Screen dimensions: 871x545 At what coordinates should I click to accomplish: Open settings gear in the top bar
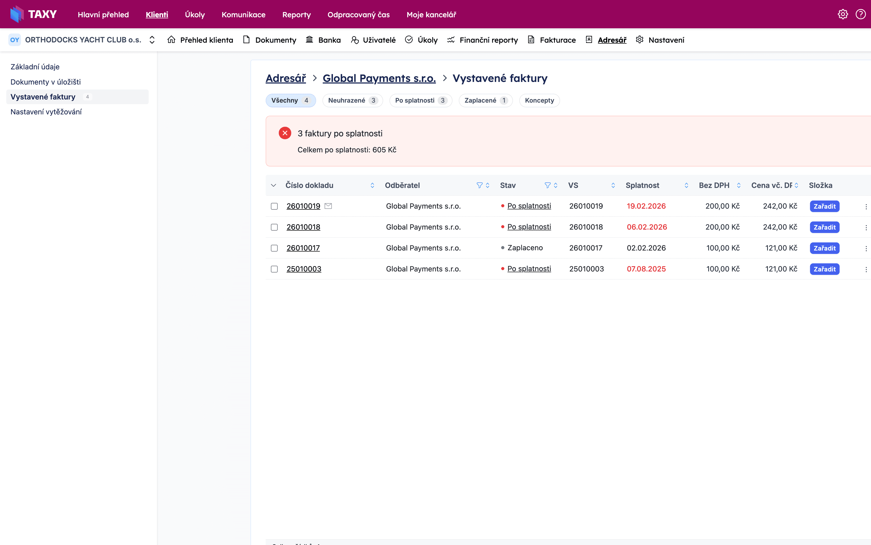coord(842,14)
